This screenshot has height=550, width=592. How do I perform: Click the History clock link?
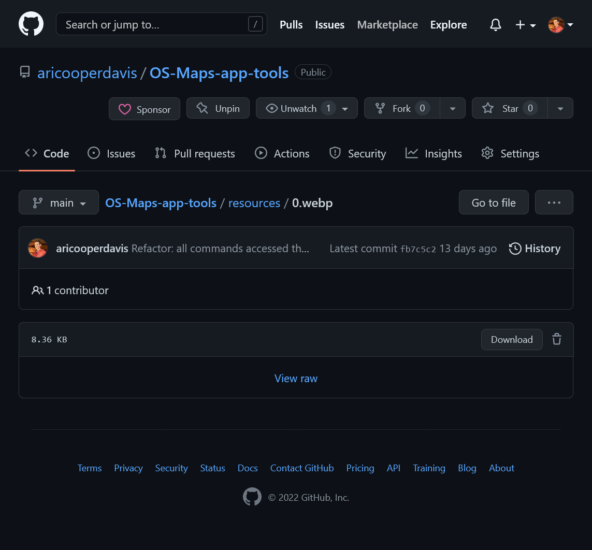point(535,249)
